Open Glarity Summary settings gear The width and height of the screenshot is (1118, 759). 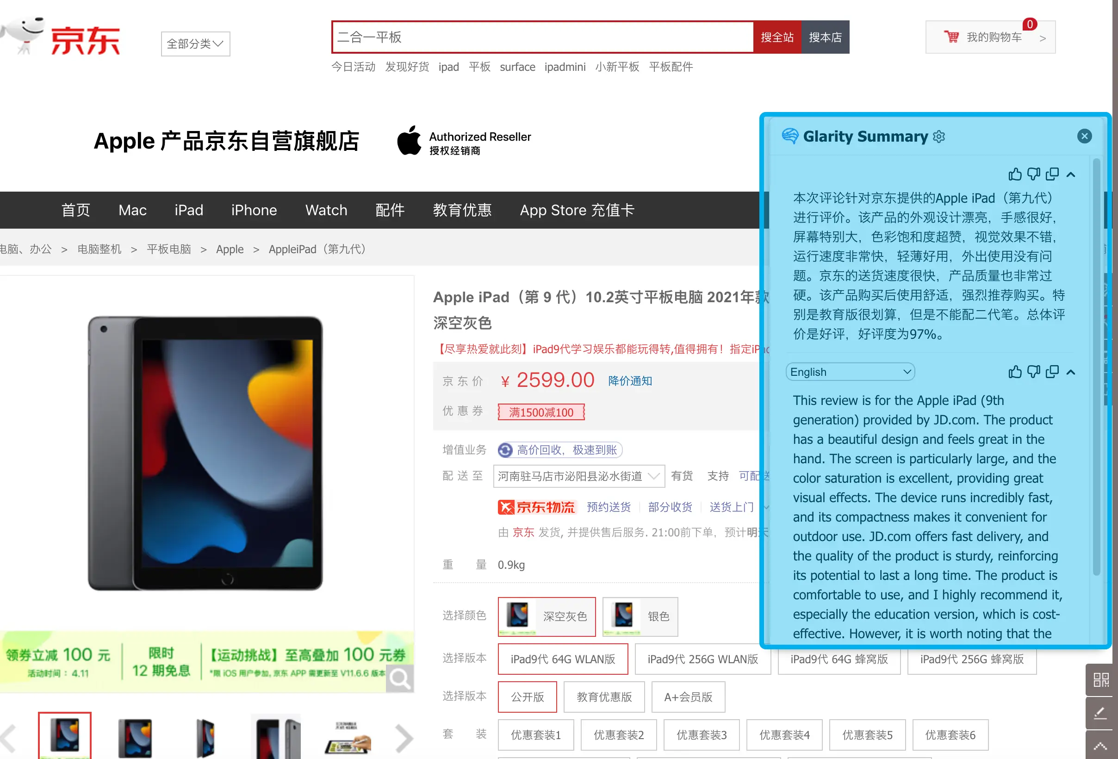click(x=938, y=137)
